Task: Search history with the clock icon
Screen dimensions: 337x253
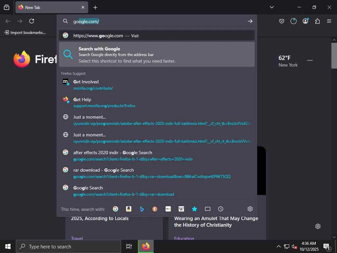Action: [221, 209]
